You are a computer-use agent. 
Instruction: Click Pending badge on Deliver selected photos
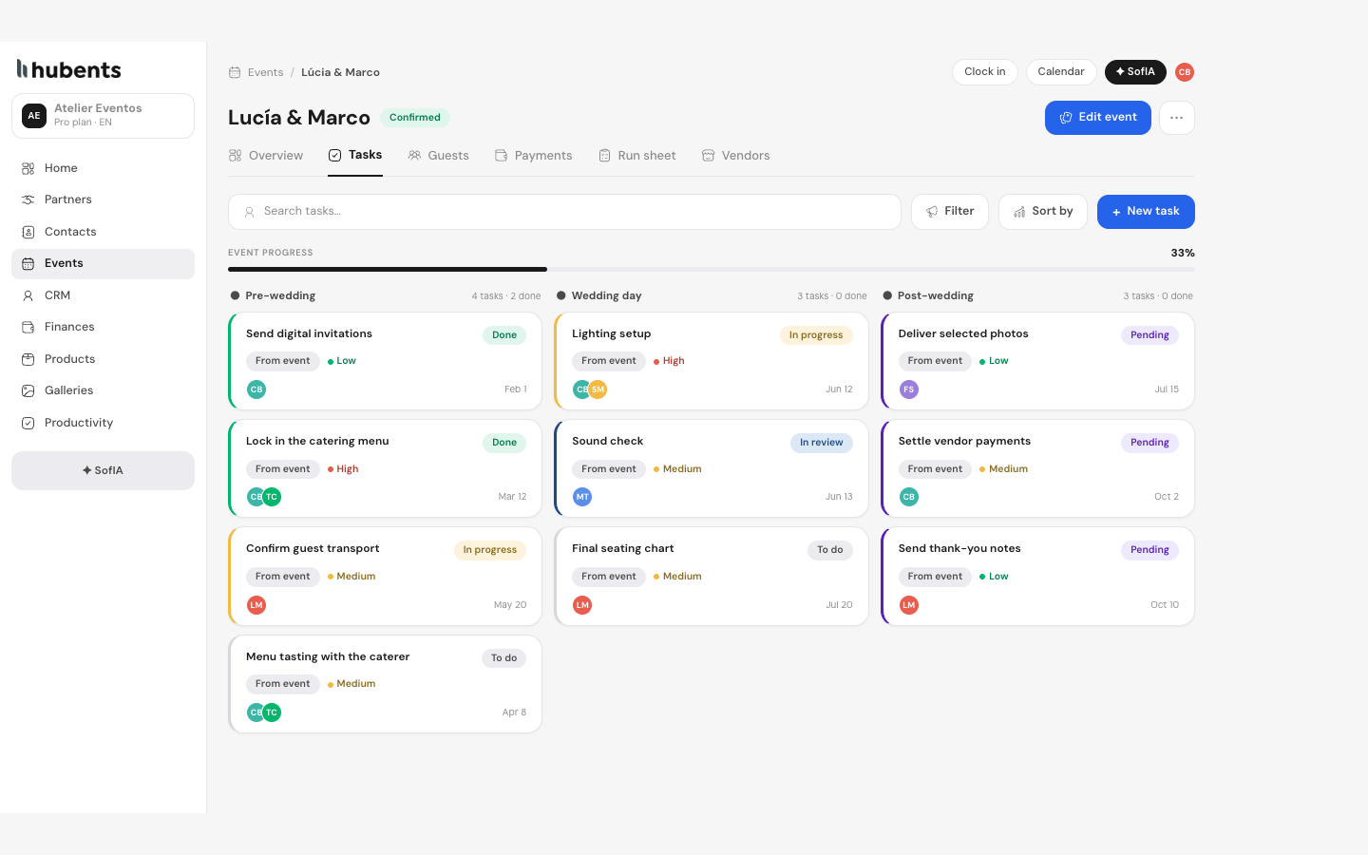[x=1149, y=335]
